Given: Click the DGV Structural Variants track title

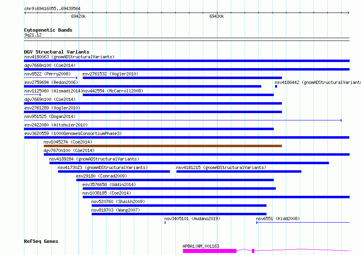Looking at the screenshot, I should pos(57,52).
